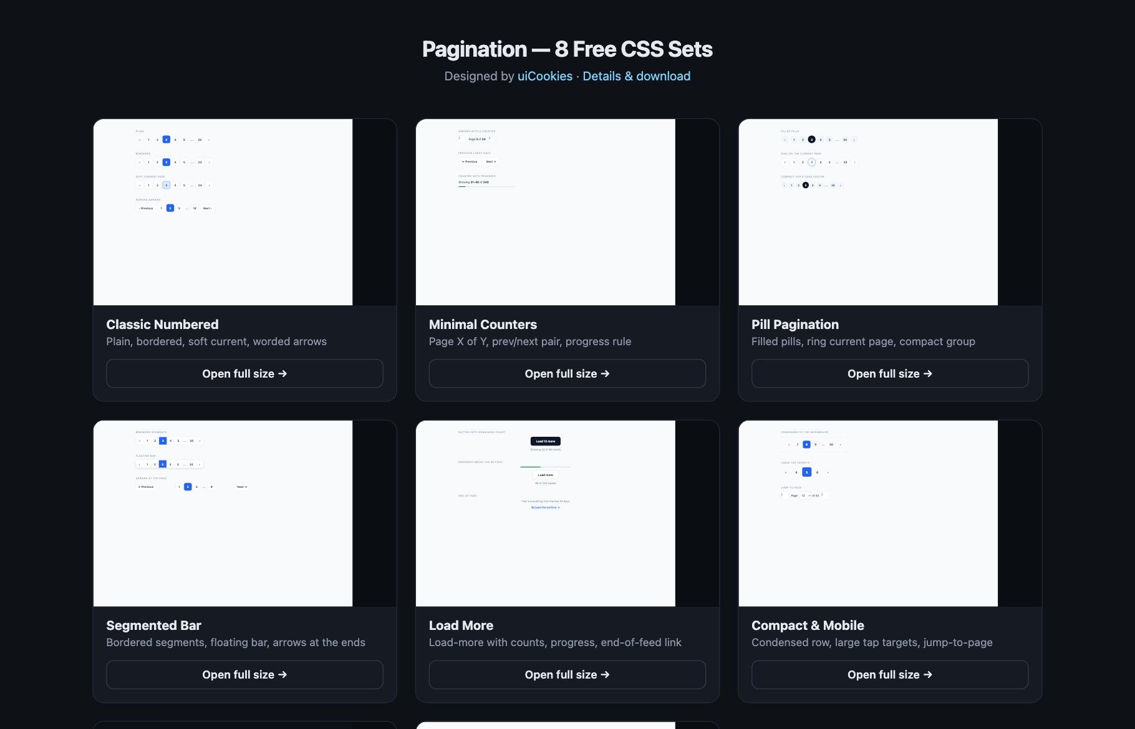Screen dimensions: 1135x729
Task: Follow the Details & download link
Action: click(x=636, y=76)
